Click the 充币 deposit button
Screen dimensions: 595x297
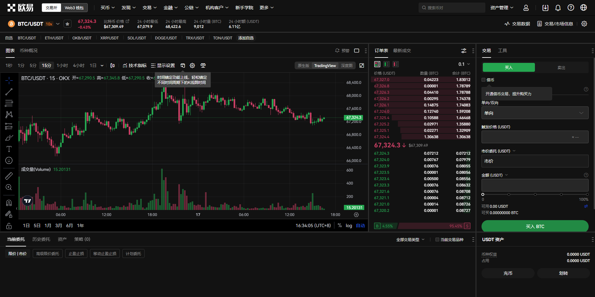click(508, 273)
